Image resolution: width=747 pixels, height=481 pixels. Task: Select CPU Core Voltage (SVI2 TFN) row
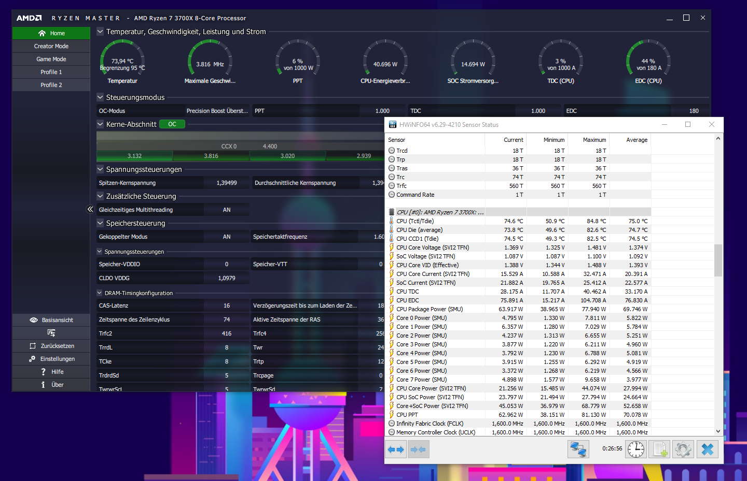click(x=519, y=247)
